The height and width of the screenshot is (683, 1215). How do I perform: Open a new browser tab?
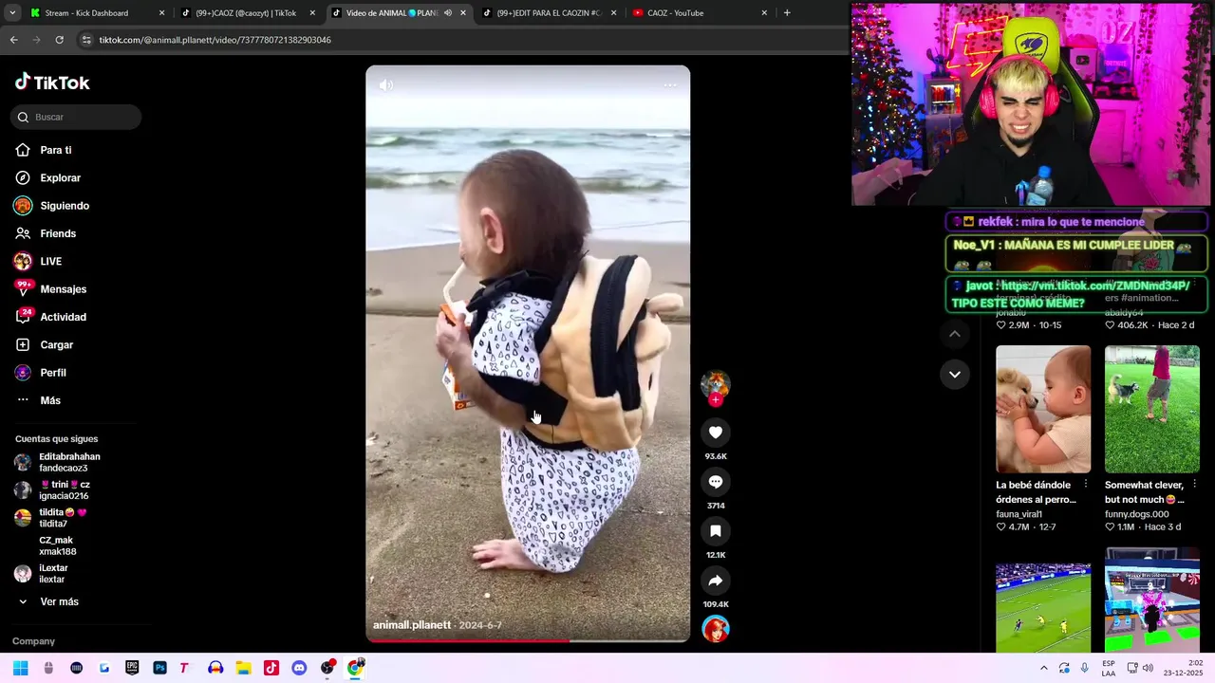[787, 13]
